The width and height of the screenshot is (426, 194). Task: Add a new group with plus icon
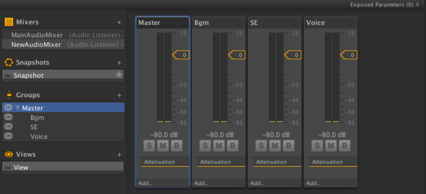(119, 95)
